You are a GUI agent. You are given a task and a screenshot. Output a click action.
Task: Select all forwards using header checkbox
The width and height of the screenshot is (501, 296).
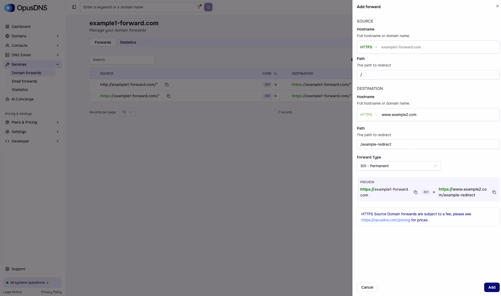point(94,74)
